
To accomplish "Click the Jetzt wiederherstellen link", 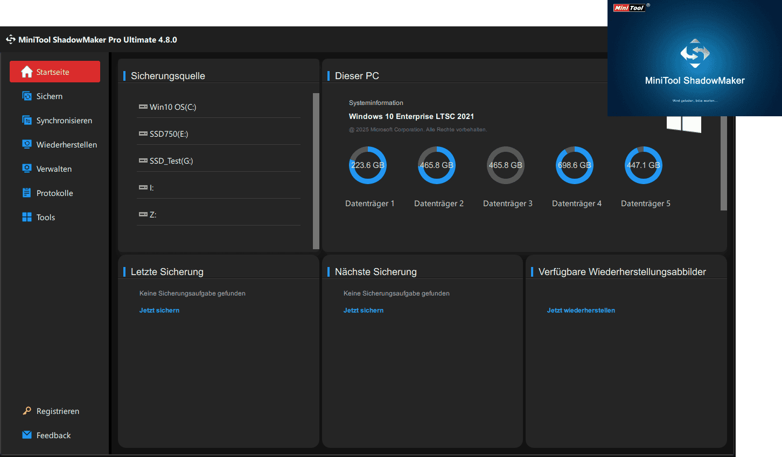I will coord(581,310).
